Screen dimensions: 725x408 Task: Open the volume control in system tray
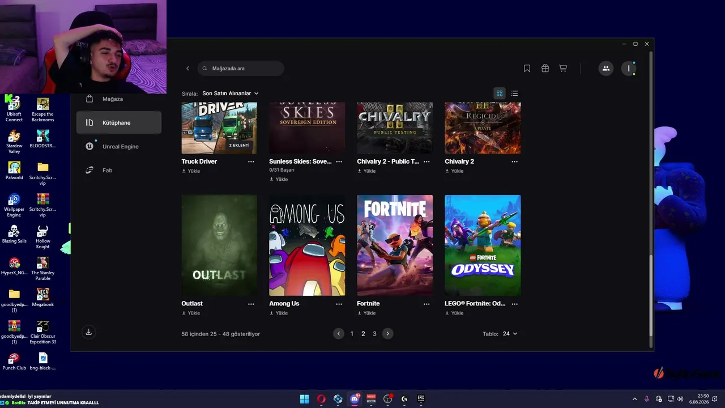680,399
